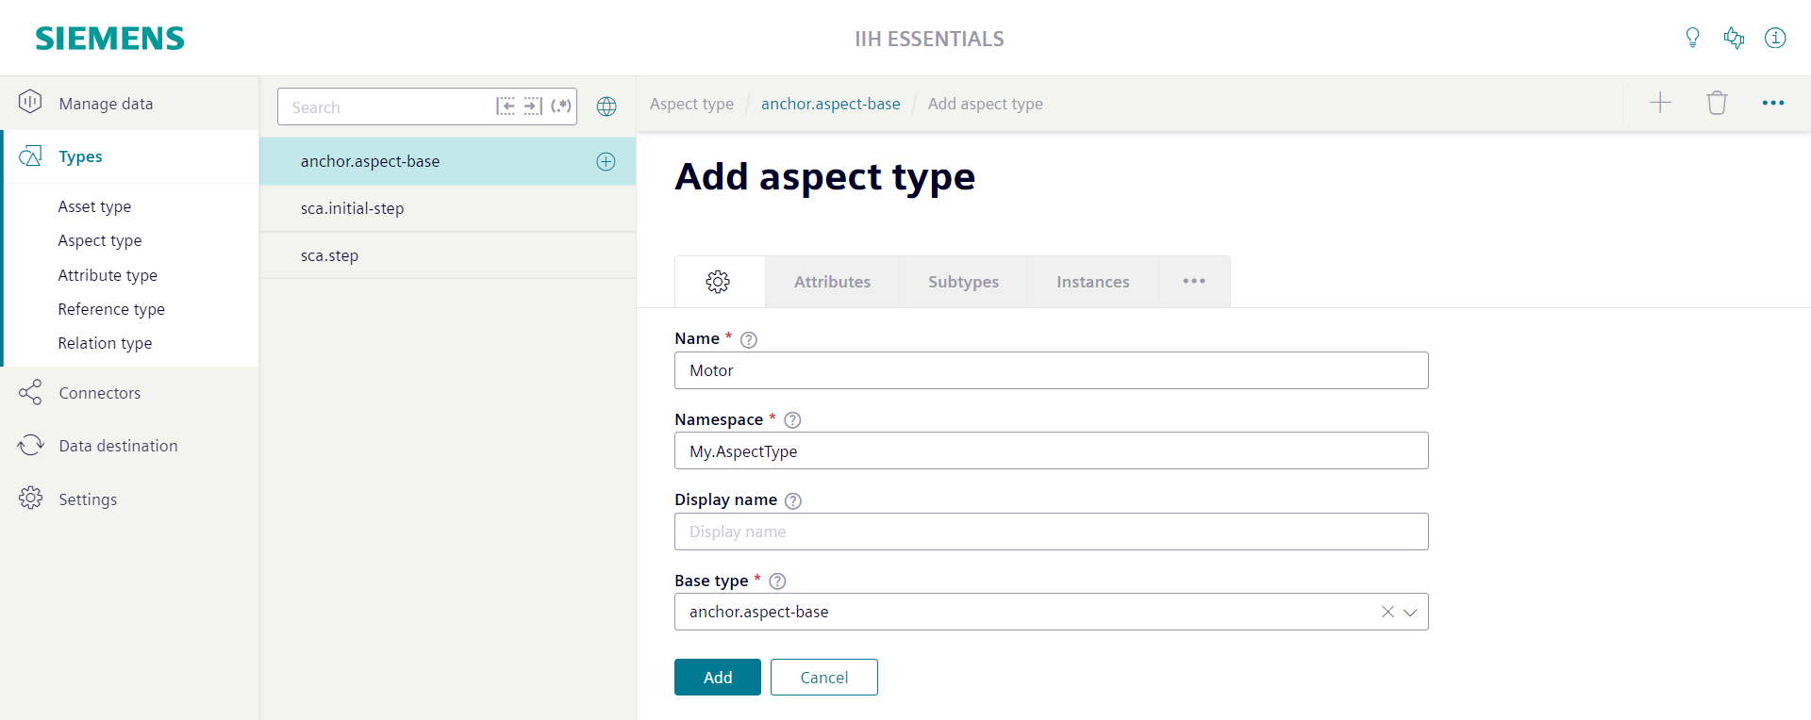Select sca.step in the list
The image size is (1811, 720).
(x=447, y=255)
